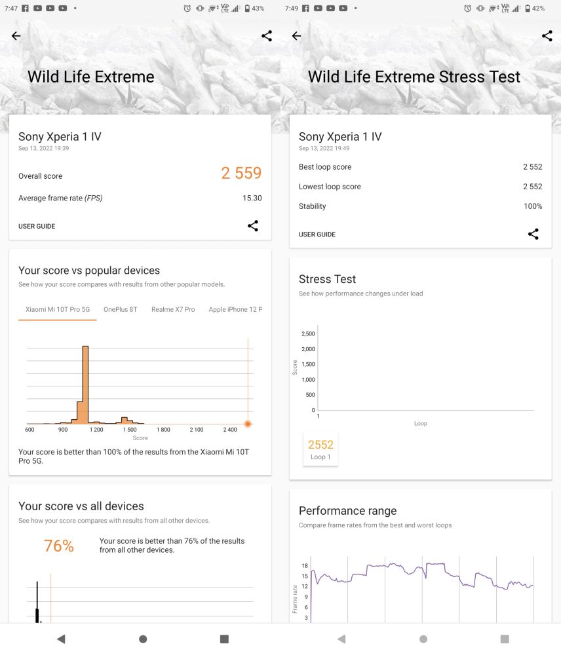Viewport: 561px width, 655px height.
Task: Open USER GUIDE in Overall score card
Action: click(37, 226)
